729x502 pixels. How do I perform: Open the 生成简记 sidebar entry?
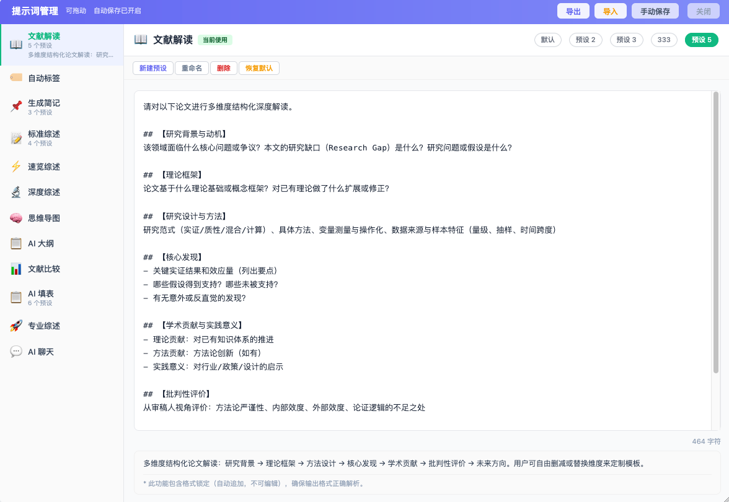click(62, 106)
